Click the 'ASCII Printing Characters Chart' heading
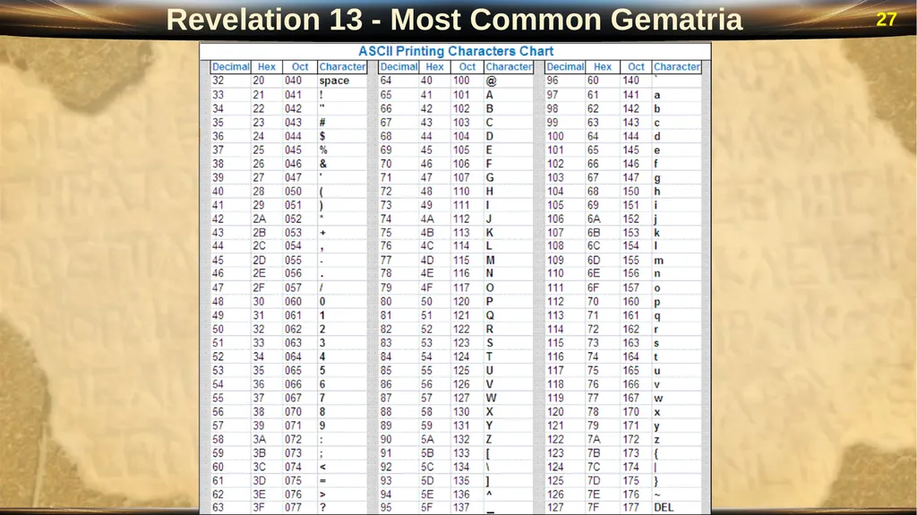This screenshot has height=515, width=917. tap(456, 51)
